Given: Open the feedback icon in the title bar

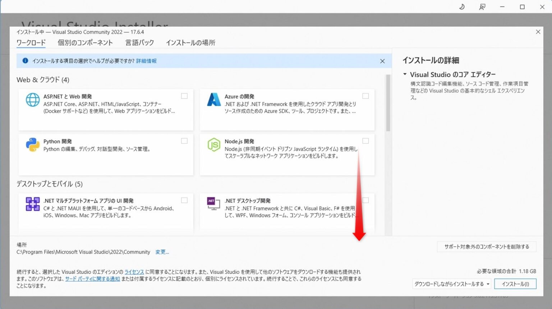Looking at the screenshot, I should coord(482,7).
